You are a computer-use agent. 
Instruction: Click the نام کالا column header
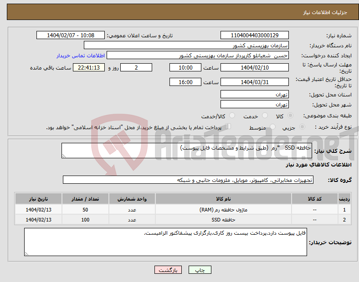point(223,199)
